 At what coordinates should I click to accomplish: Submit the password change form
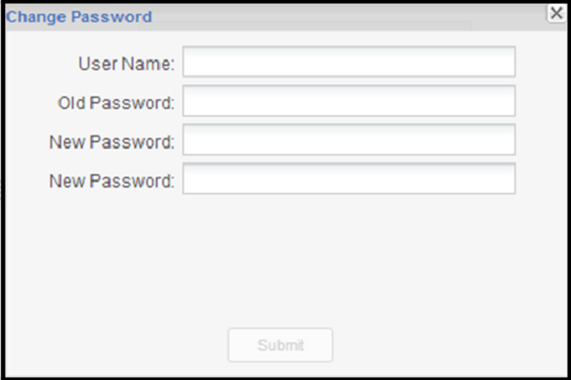(x=280, y=345)
